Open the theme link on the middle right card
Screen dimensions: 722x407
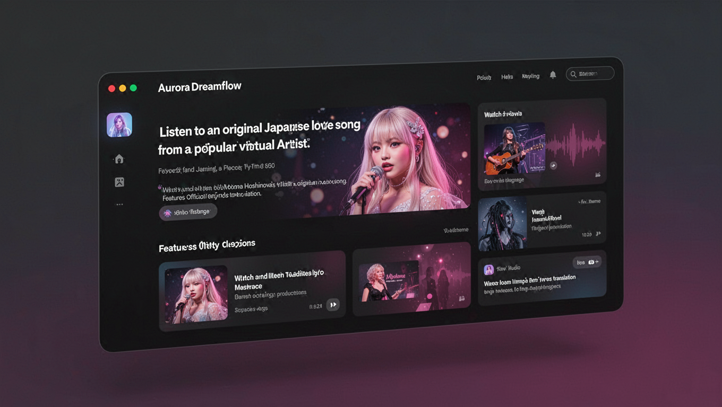tap(588, 201)
